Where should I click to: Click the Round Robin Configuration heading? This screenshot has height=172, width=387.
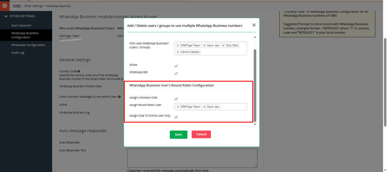coord(172,85)
